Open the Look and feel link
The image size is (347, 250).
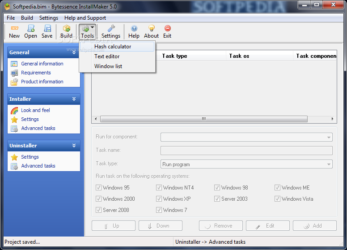tap(35, 110)
